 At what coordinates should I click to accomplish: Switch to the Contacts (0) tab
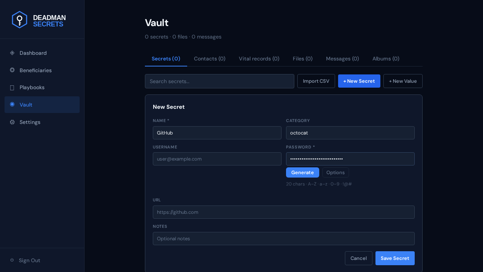coord(209,59)
